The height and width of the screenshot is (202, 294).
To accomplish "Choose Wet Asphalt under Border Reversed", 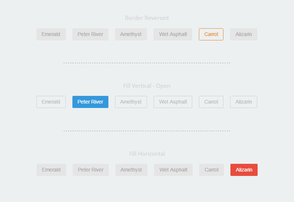I will 173,34.
